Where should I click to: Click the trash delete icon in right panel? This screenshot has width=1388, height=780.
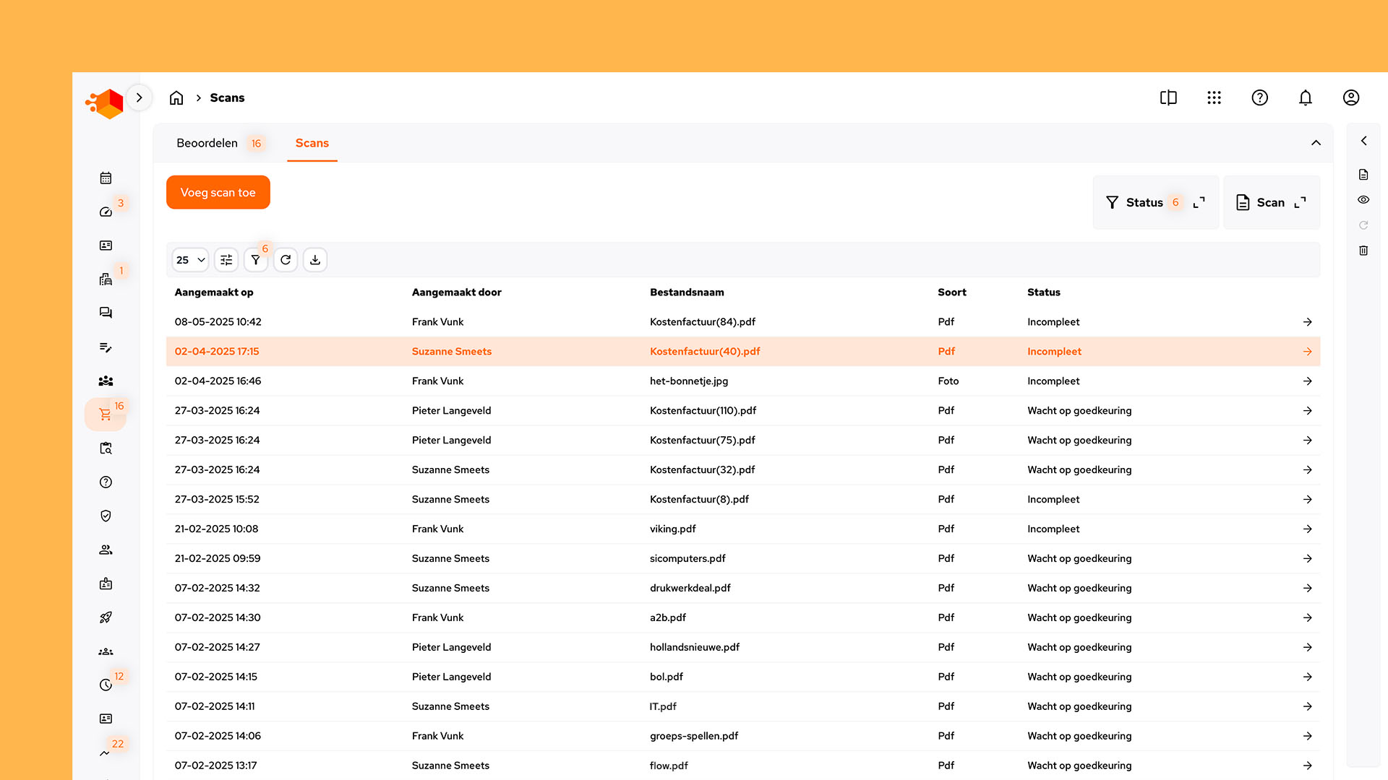point(1363,251)
